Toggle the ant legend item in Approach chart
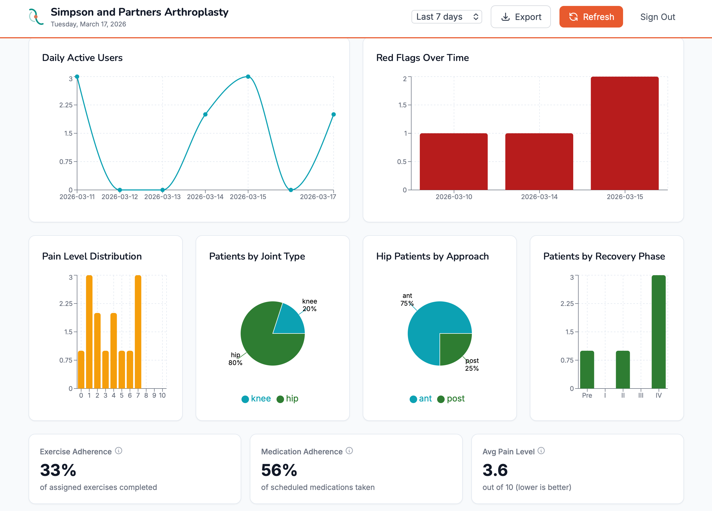 click(x=421, y=398)
